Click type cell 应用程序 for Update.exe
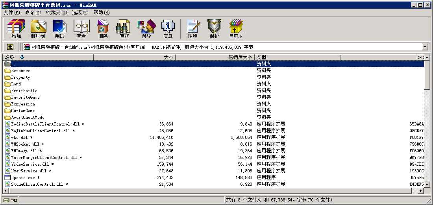The width and height of the screenshot is (433, 205). tap(266, 177)
